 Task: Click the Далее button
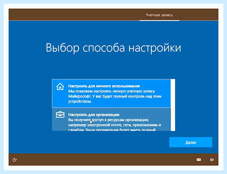coord(191,142)
